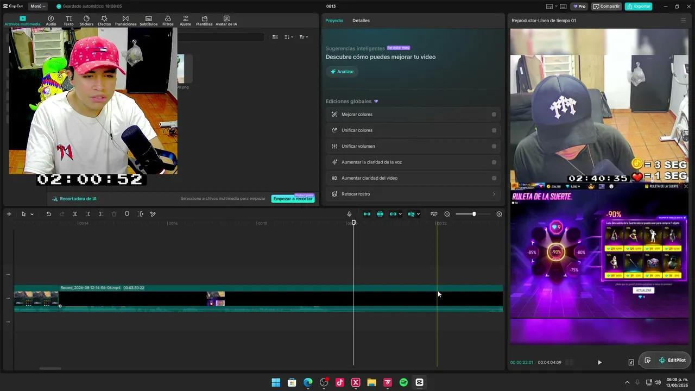Click the TikTok ratio icon in player

pos(631,362)
